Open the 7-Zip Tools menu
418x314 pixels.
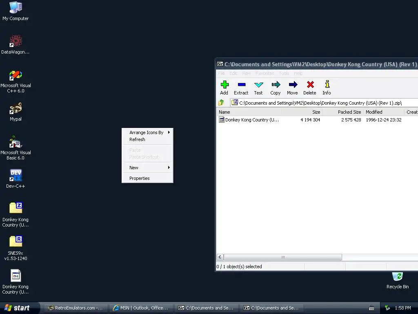click(x=284, y=73)
